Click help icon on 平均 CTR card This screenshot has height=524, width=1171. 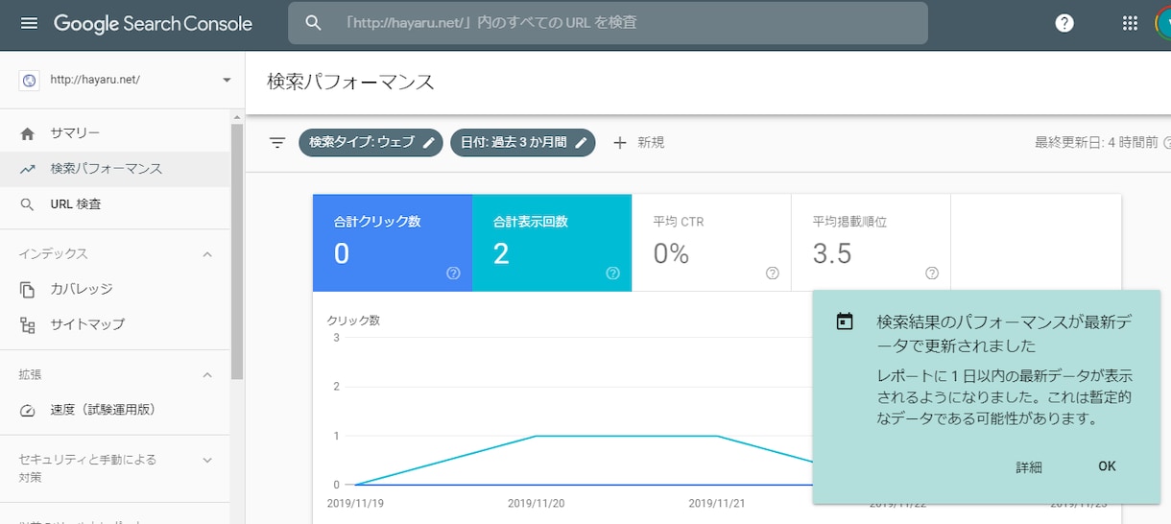772,274
